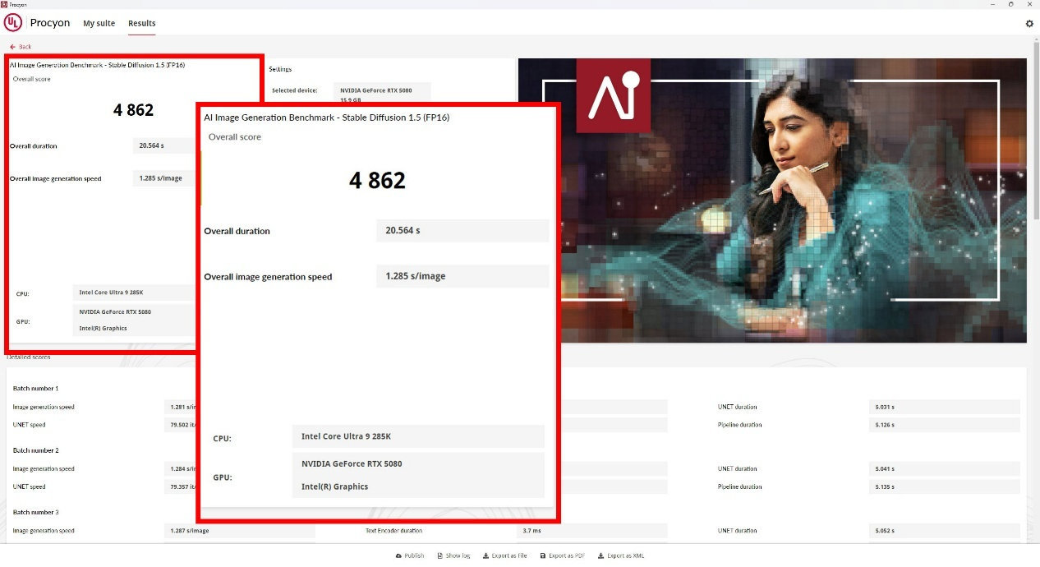The image size is (1040, 567).
Task: Click the Text Encoder duration label
Action: click(394, 531)
